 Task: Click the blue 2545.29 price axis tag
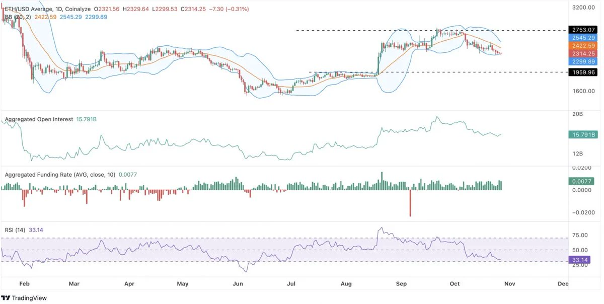(583, 38)
